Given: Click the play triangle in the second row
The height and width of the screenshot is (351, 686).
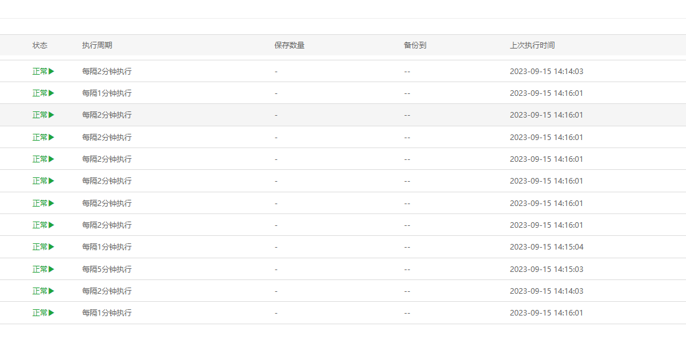Looking at the screenshot, I should (x=52, y=93).
